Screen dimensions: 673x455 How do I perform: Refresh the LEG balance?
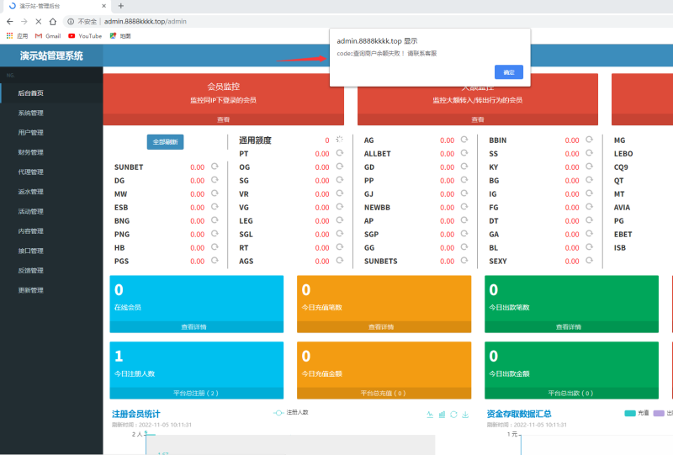[x=340, y=220]
